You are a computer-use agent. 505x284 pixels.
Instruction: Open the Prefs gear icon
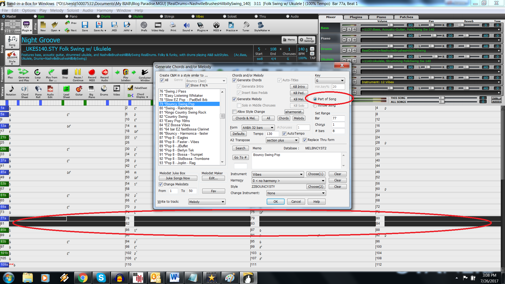coord(144,26)
